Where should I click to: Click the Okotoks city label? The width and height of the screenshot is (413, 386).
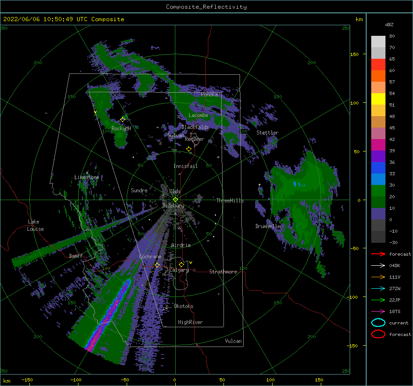pos(184,306)
